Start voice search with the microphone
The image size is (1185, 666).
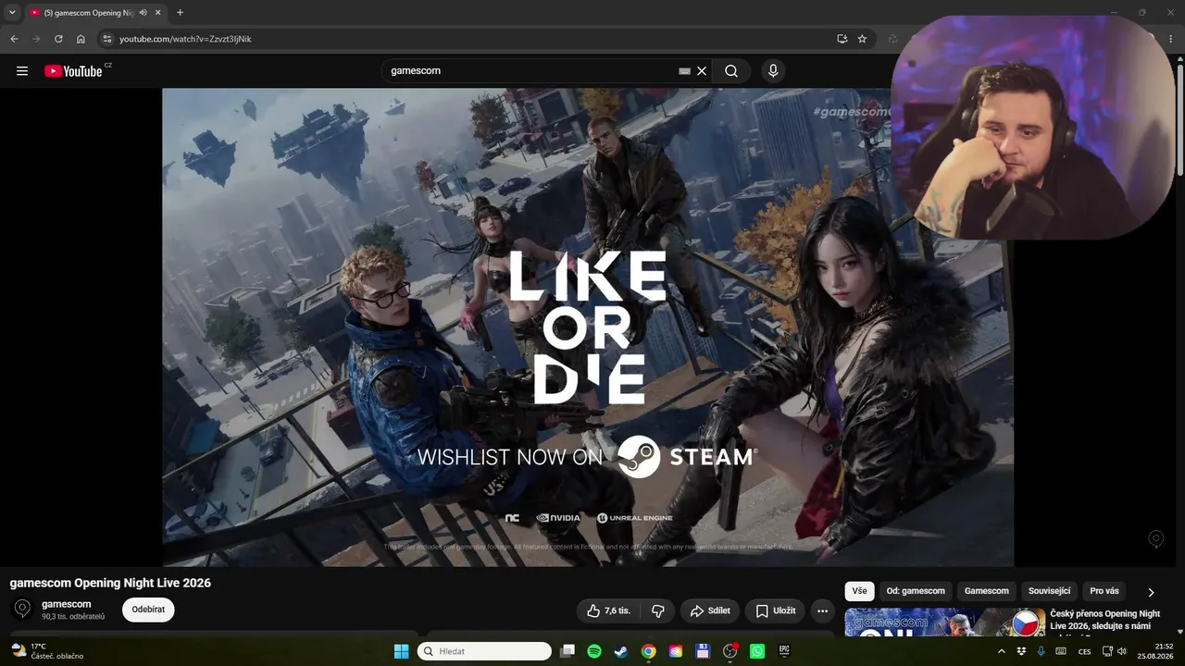tap(773, 71)
